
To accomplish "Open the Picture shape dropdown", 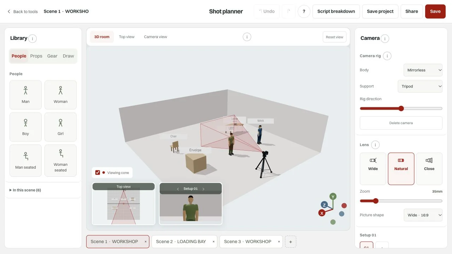I will 423,215.
